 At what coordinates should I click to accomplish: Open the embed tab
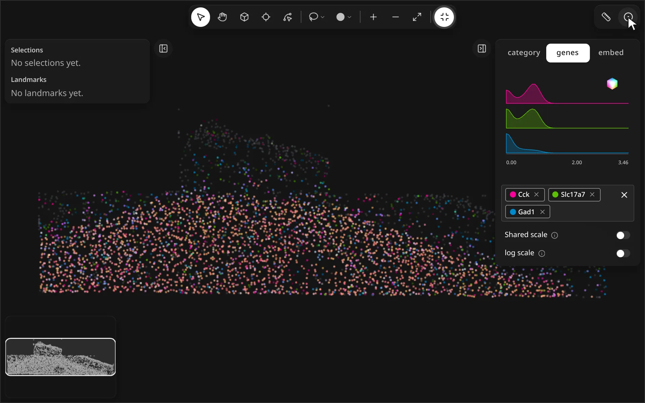611,53
